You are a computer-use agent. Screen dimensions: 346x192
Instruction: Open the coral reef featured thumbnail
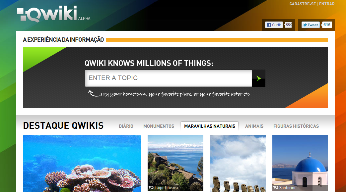tap(82, 164)
